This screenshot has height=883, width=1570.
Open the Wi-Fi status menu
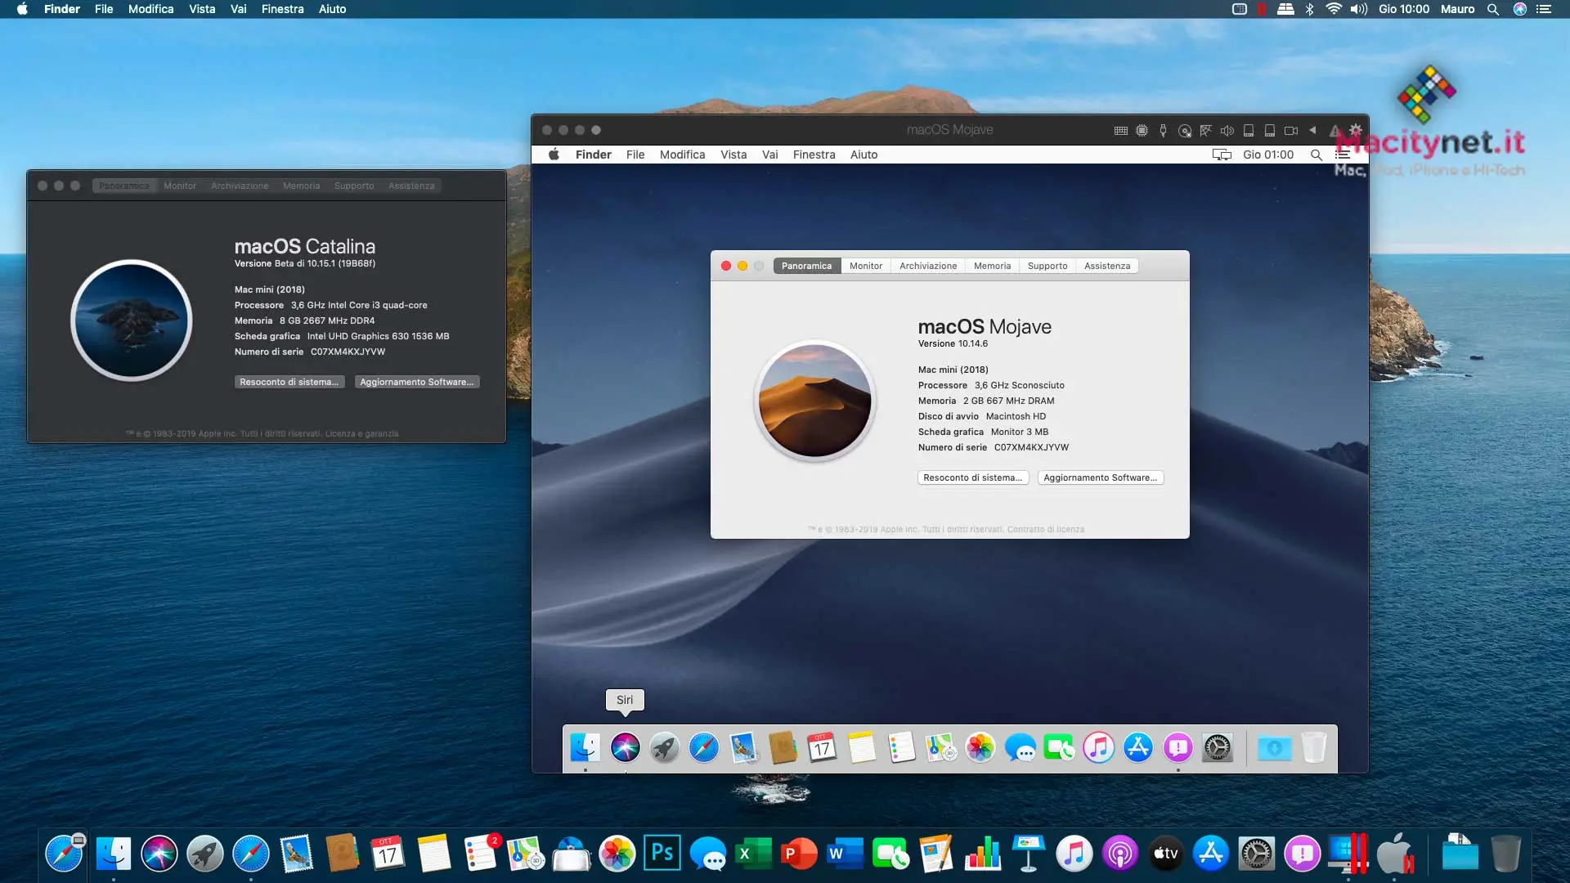click(x=1335, y=9)
